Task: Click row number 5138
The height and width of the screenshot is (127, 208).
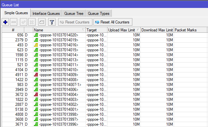Action: (19, 109)
